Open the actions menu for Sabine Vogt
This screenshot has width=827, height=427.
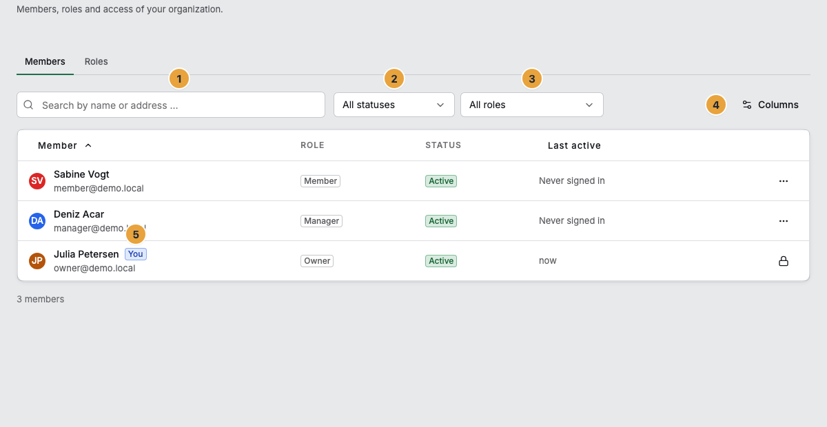(783, 181)
